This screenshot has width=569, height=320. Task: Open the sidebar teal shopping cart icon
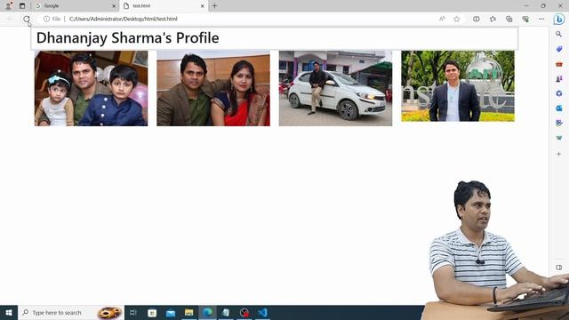click(x=559, y=138)
